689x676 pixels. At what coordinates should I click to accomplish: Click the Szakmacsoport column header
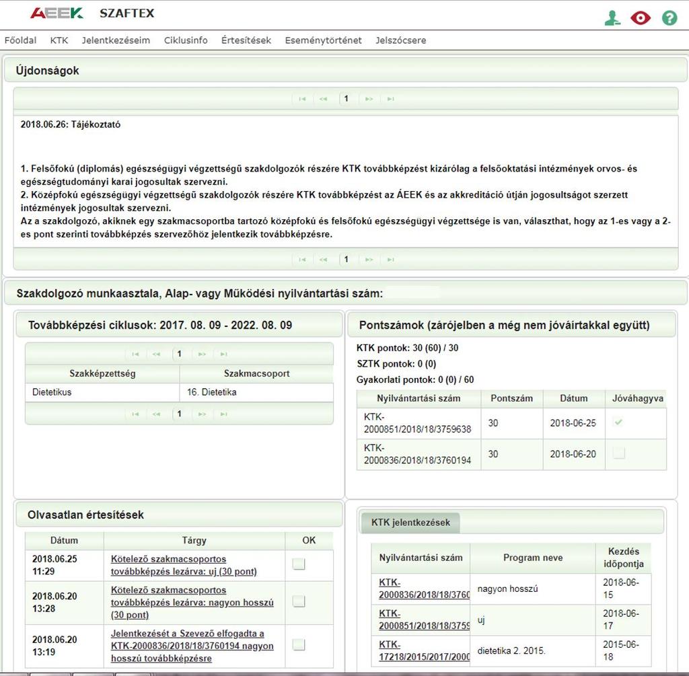point(256,374)
